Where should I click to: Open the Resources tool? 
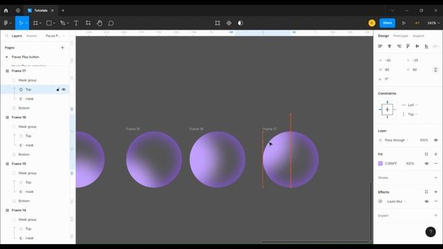(88, 23)
